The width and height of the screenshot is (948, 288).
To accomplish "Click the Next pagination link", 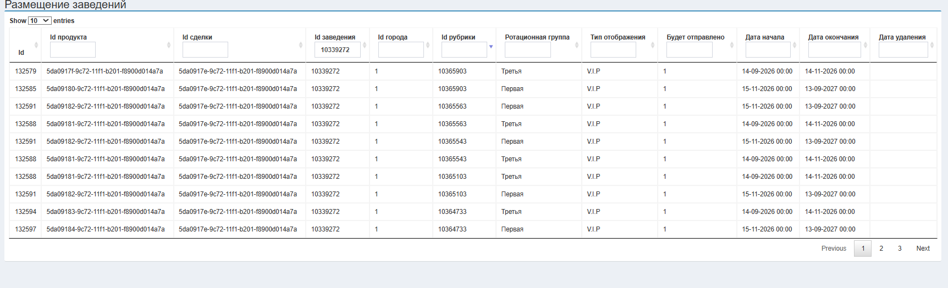I will click(923, 249).
